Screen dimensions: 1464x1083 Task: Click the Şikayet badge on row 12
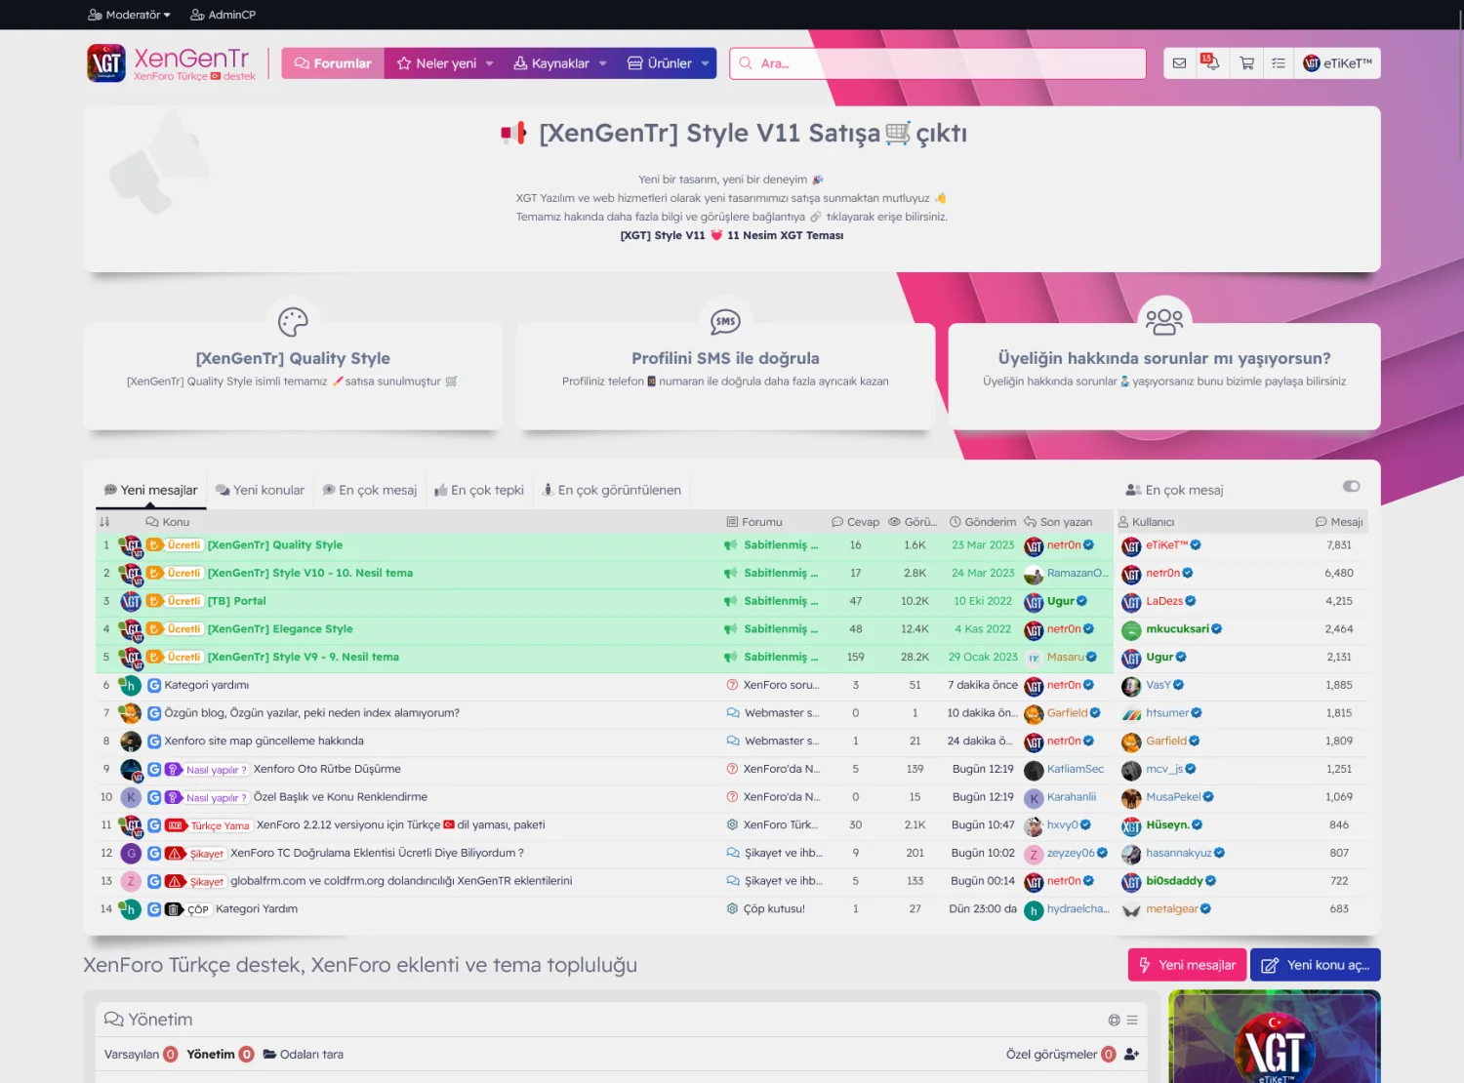pos(206,853)
